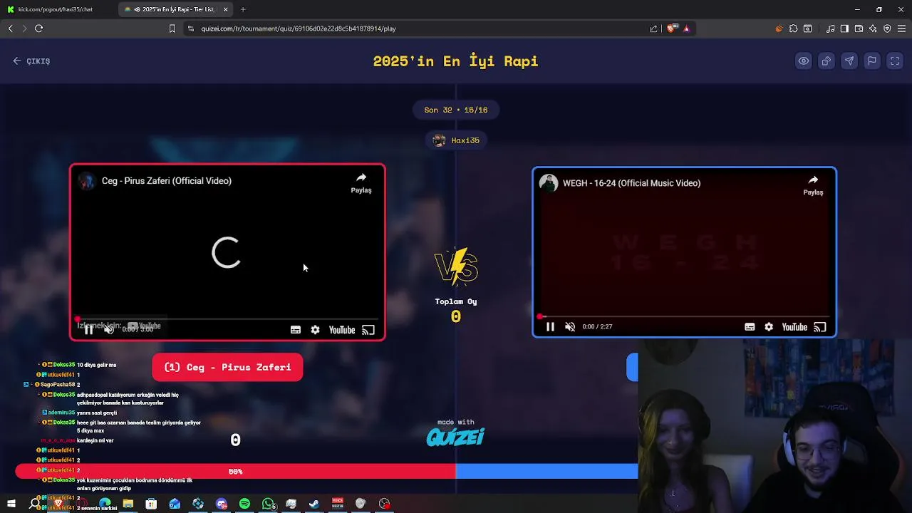Open the browser hamburger menu

click(x=901, y=28)
